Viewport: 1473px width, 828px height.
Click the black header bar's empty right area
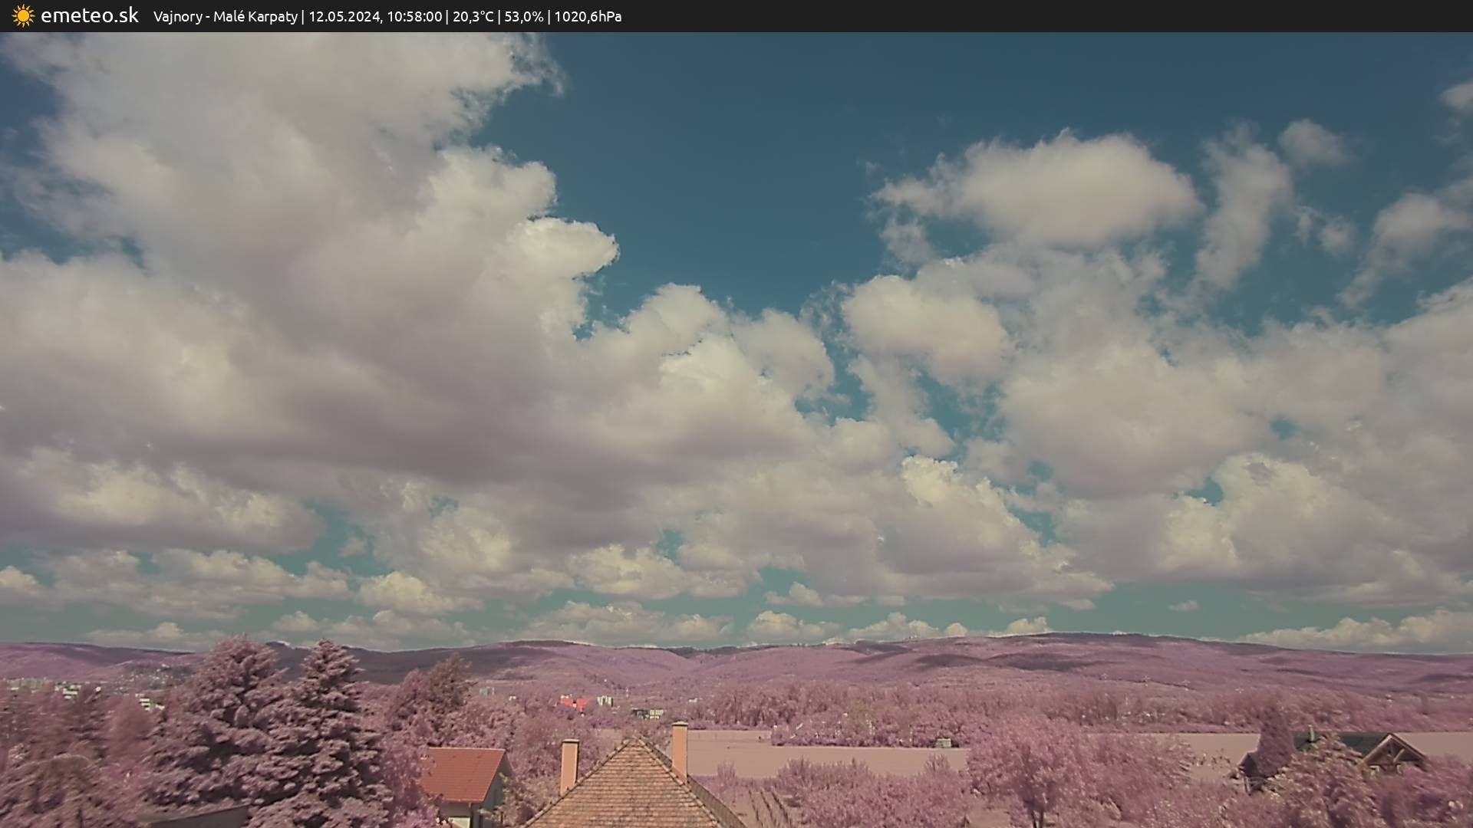(x=1074, y=16)
